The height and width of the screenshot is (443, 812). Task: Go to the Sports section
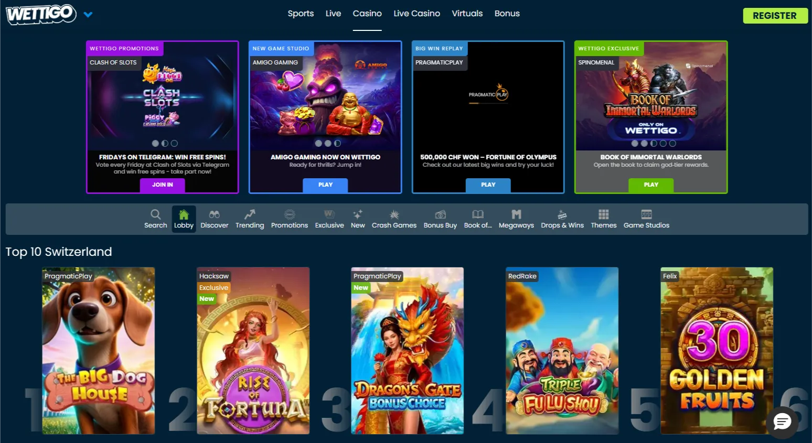[x=301, y=14]
